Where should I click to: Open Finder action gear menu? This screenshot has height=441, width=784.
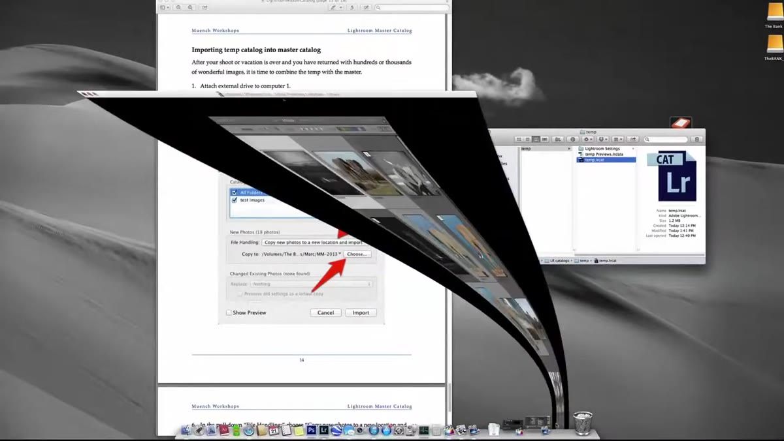coord(588,139)
